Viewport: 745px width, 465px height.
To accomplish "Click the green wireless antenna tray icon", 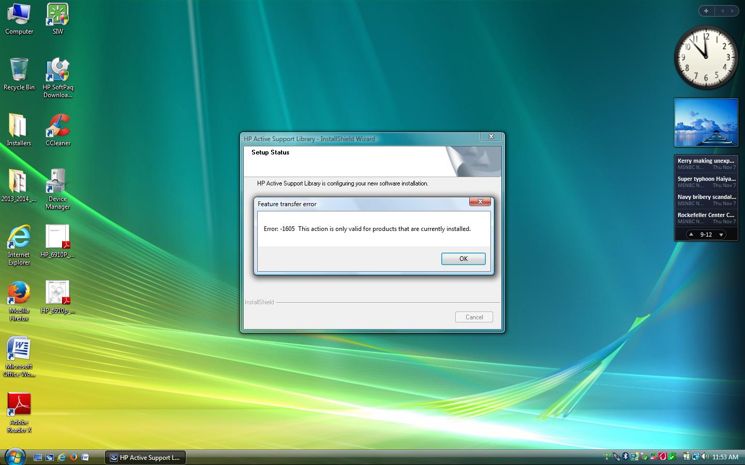I will [607, 457].
